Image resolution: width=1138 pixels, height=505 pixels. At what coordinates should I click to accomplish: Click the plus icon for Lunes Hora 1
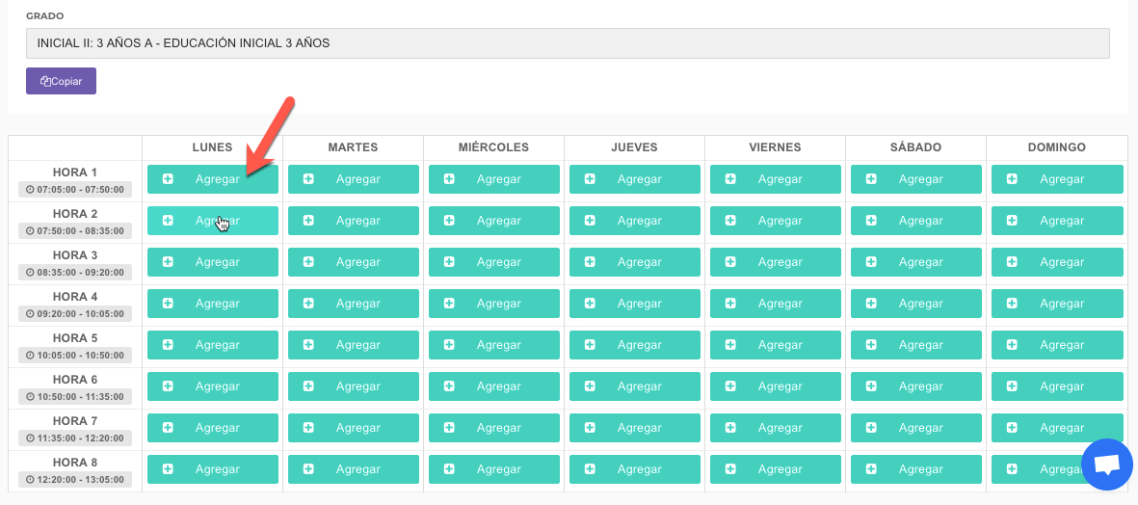click(x=168, y=179)
